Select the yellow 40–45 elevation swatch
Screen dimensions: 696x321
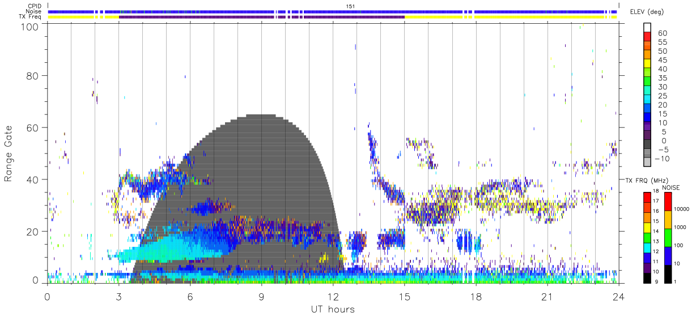point(647,65)
